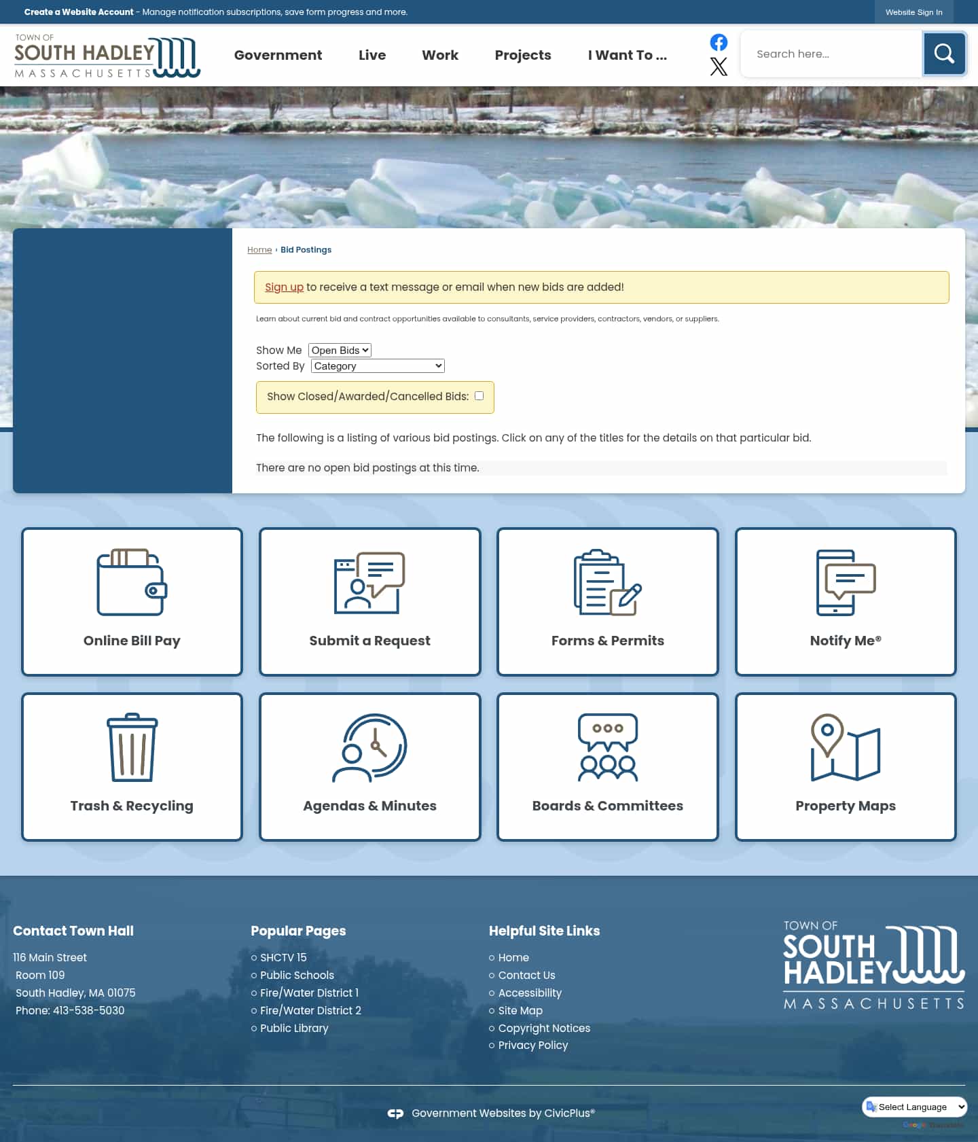Click the Website Sign In button

click(x=913, y=12)
